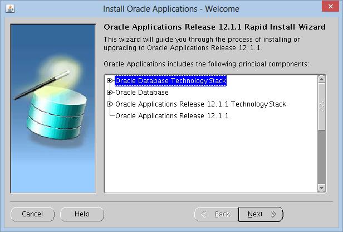
Task: Expand the Oracle Database Technology Stack node
Action: (x=109, y=81)
